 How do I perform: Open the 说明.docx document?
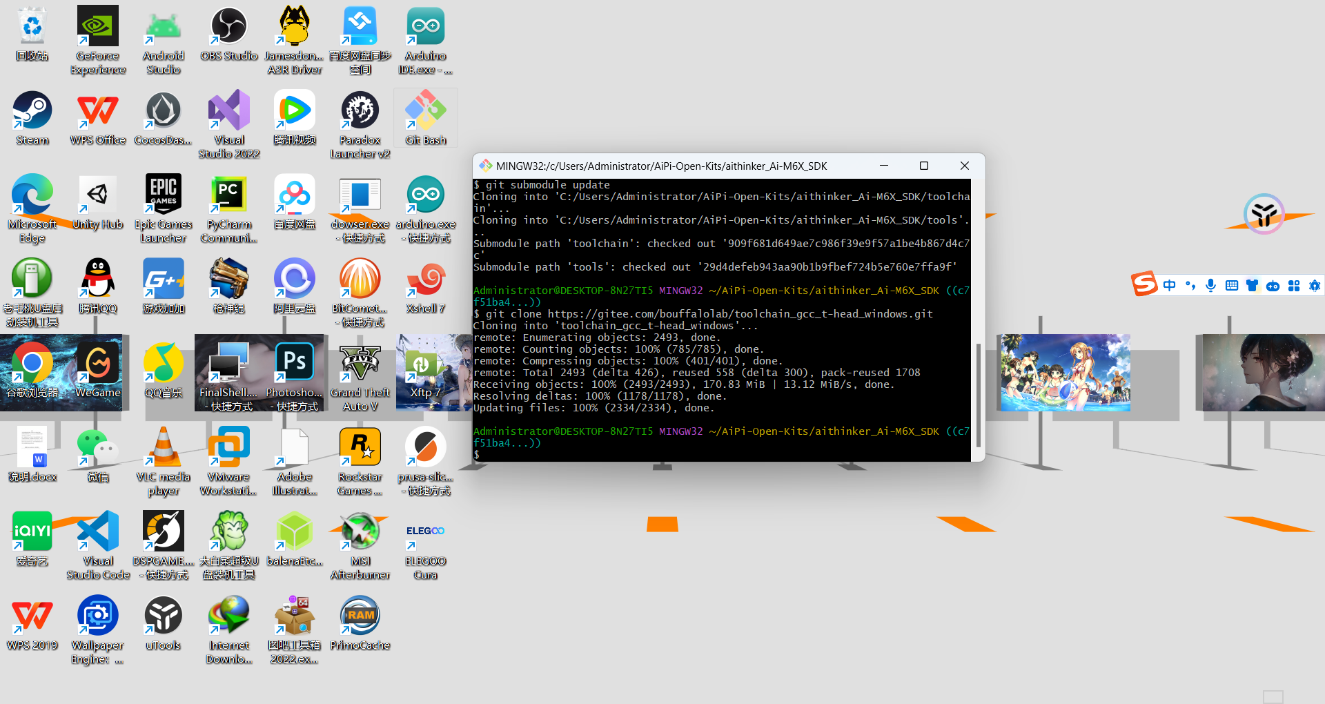(x=32, y=455)
